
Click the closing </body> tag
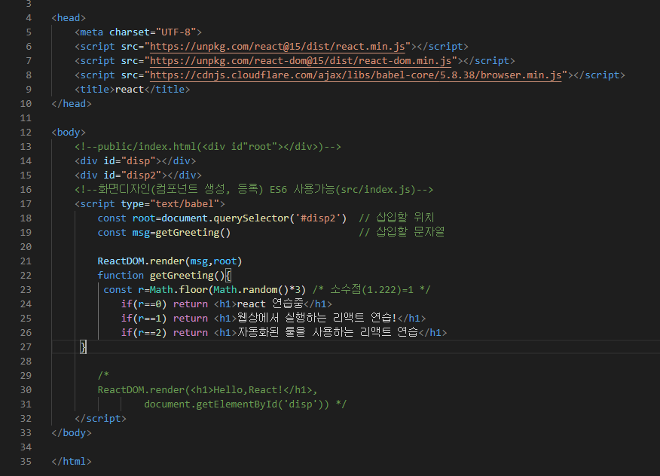[x=72, y=432]
